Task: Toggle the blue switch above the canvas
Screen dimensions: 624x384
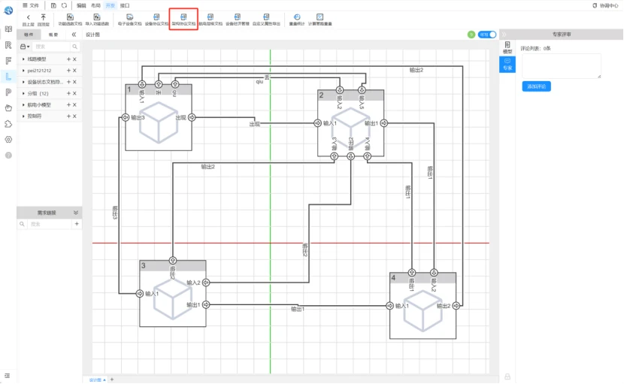Action: point(487,35)
